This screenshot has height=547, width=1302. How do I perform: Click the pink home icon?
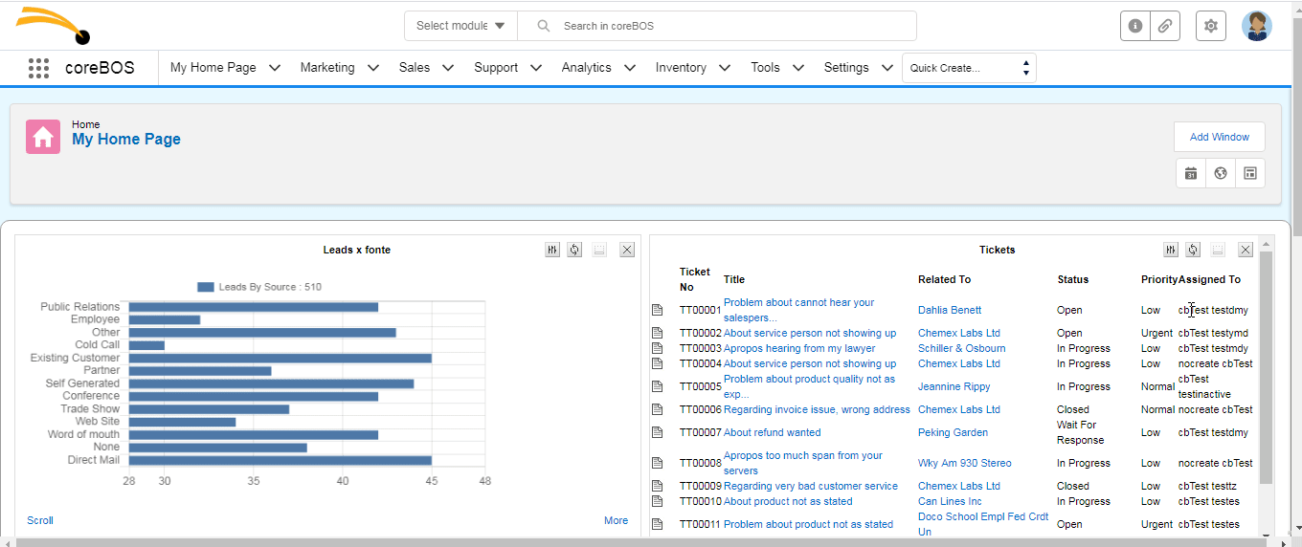pos(43,137)
